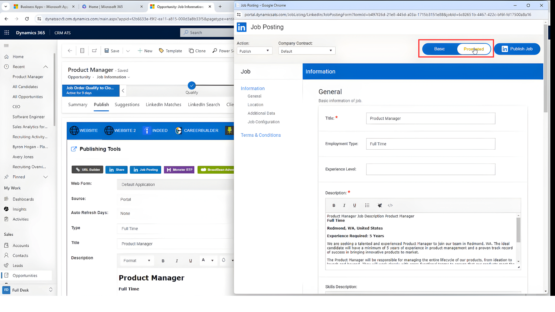This screenshot has height=312, width=555.
Task: Open the Publishing Tools pop-out icon
Action: (74, 149)
